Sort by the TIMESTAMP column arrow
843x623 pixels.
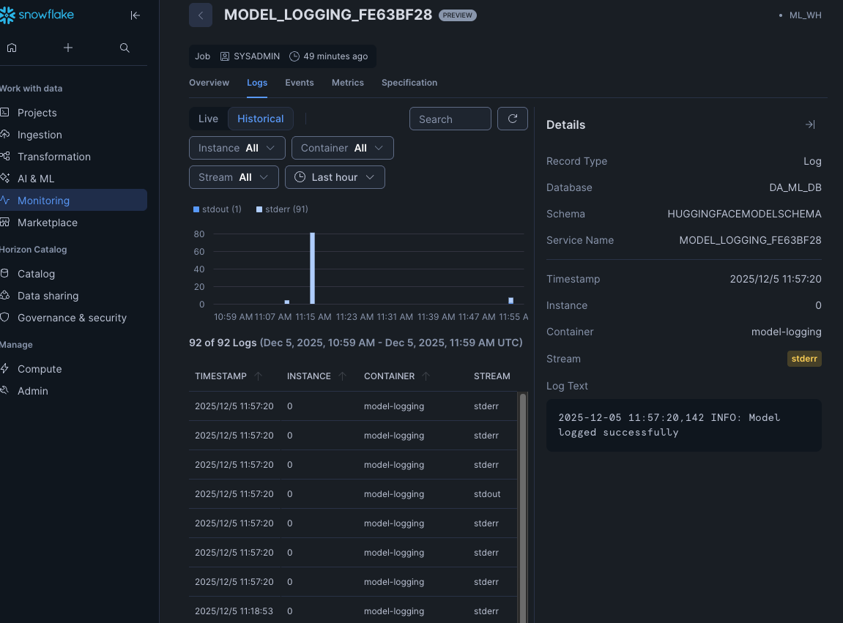click(x=258, y=376)
